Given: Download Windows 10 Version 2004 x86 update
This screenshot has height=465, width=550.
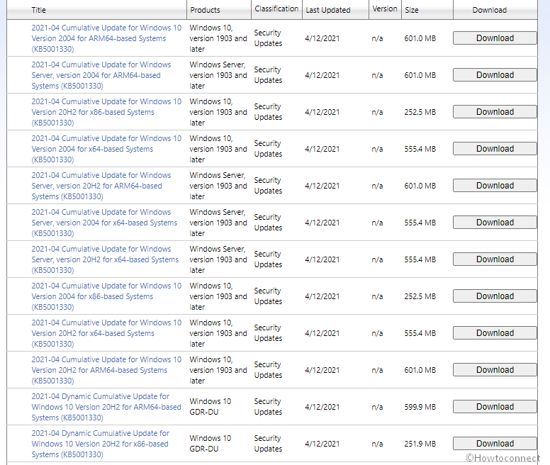Looking at the screenshot, I should point(495,296).
